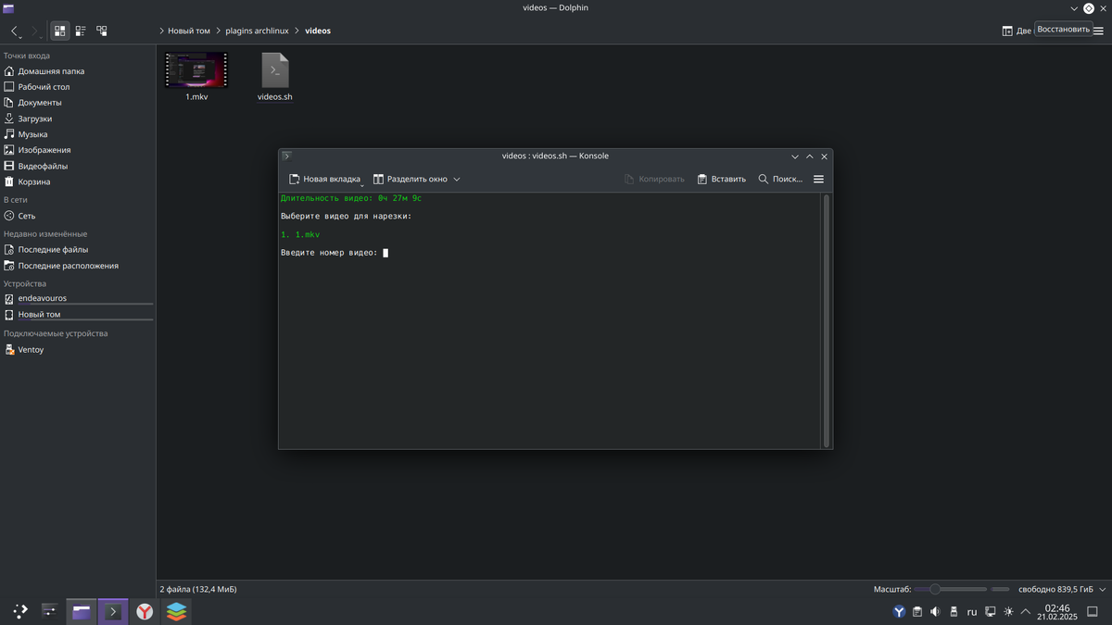Switch to Dolphin in the taskbar

82,611
